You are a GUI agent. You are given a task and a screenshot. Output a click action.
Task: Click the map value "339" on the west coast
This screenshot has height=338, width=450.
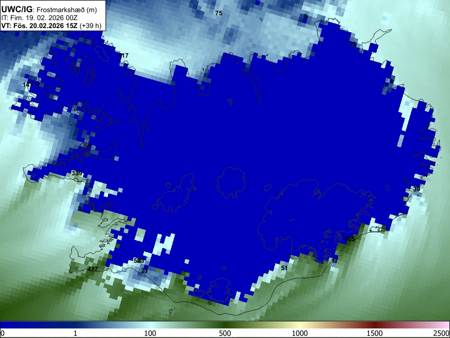pos(77,173)
